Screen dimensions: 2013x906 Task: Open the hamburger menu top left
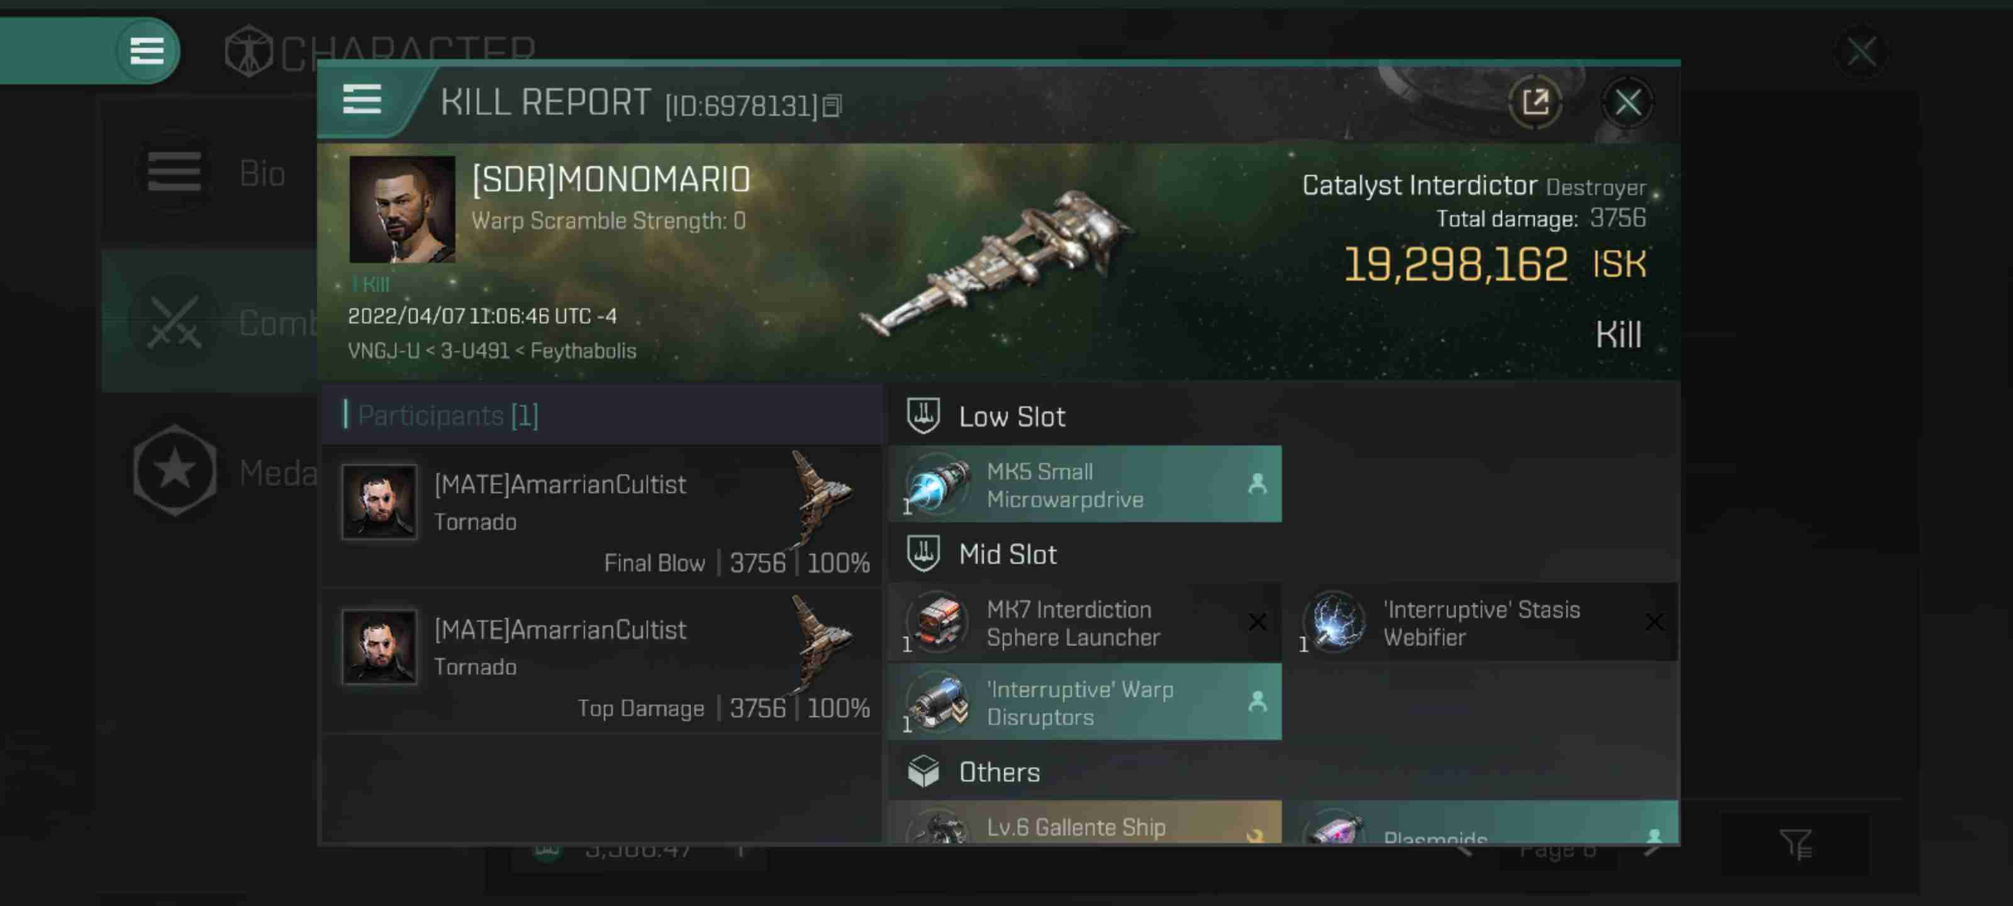[147, 52]
